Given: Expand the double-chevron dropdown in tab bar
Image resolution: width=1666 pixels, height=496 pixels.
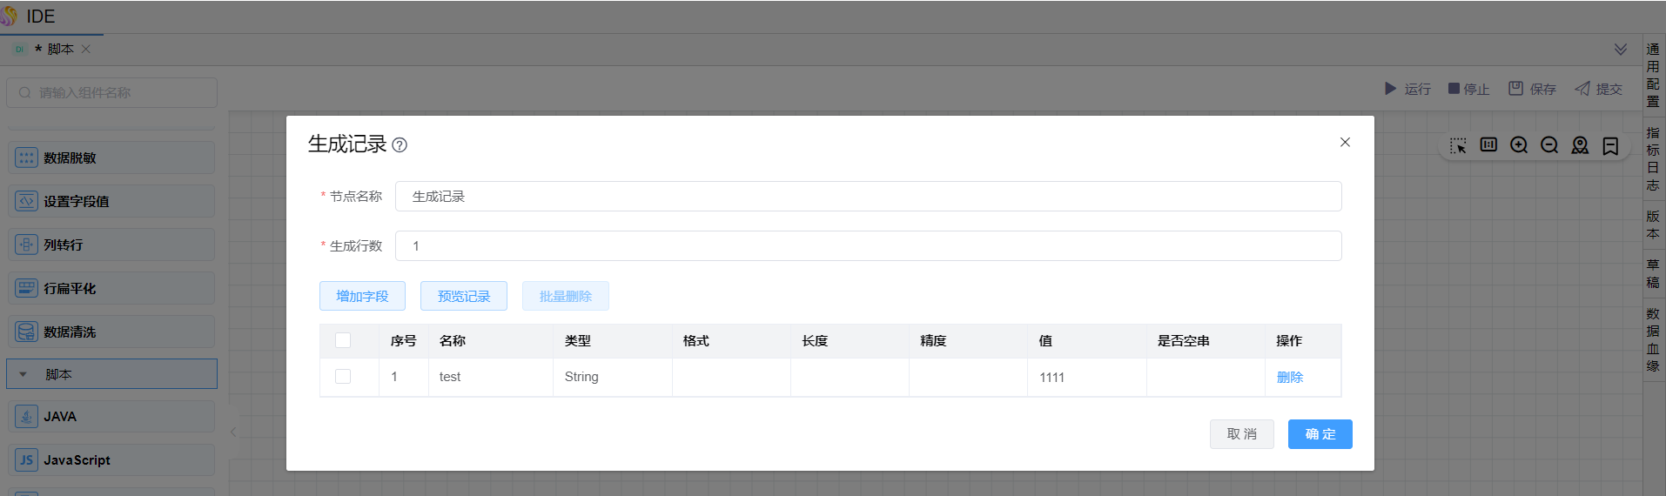Looking at the screenshot, I should [1621, 50].
